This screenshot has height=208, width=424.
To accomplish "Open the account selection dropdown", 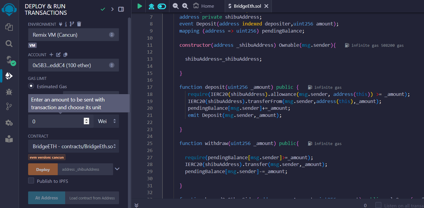I will tap(73, 65).
